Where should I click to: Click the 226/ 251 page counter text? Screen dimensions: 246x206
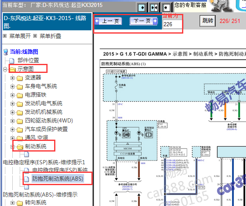(x=230, y=21)
